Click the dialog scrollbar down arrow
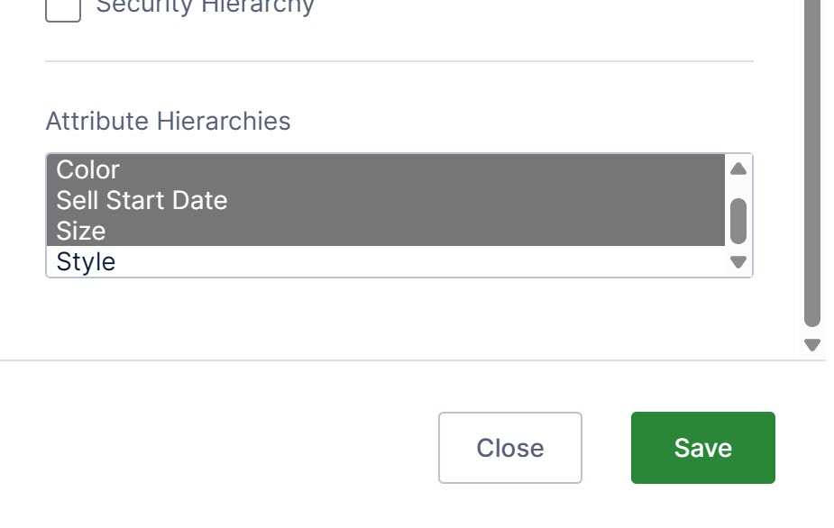Screen dimensions: 834x528 [811, 342]
